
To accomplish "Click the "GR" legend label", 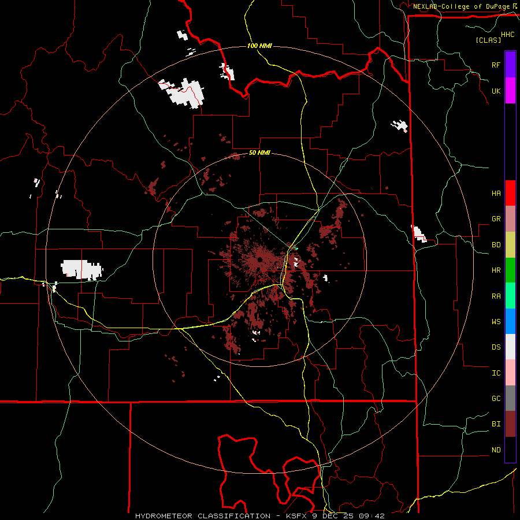I will [496, 219].
